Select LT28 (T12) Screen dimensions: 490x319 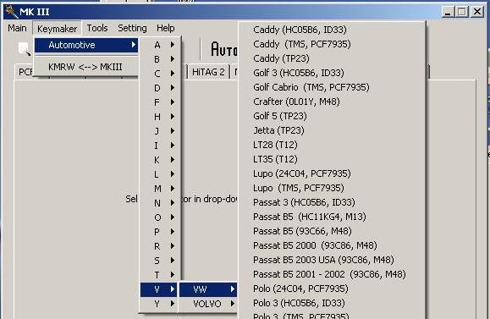[x=332, y=145]
